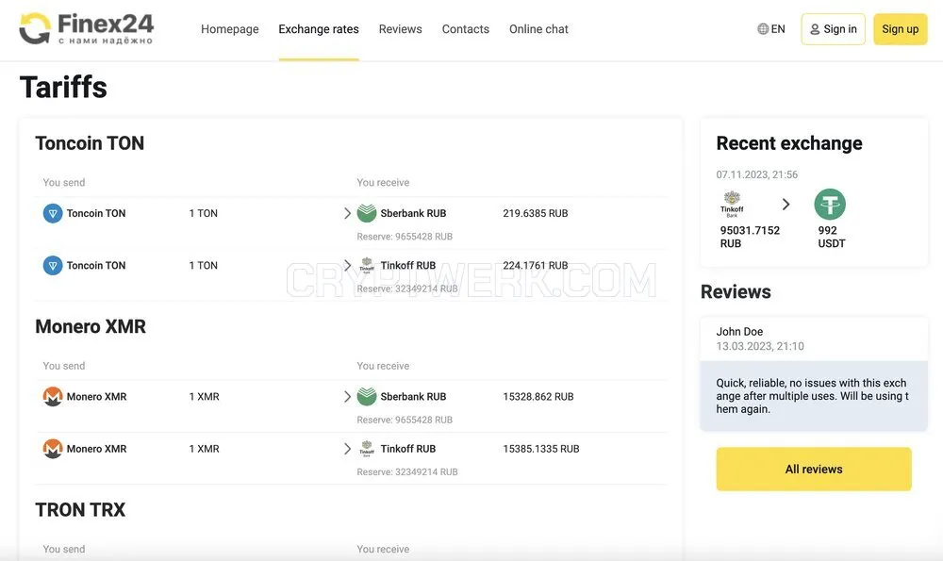Click the Finex24 logo

tap(87, 28)
